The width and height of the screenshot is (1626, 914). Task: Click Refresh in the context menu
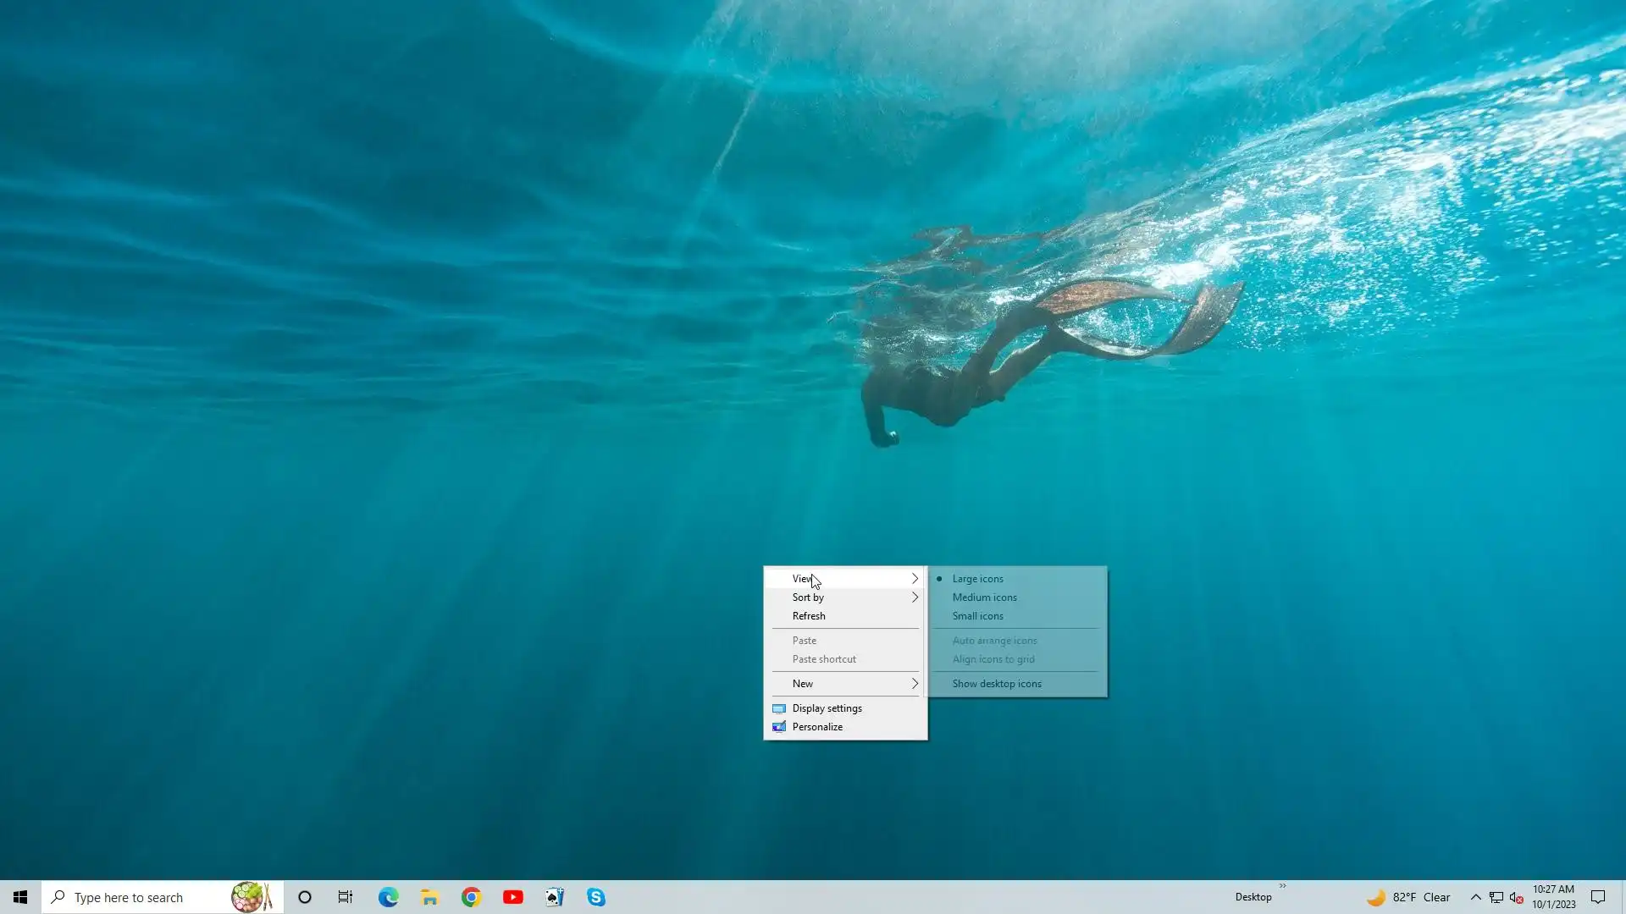[809, 616]
